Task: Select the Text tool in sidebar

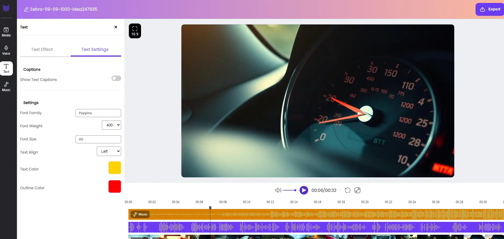Action: coord(6,68)
